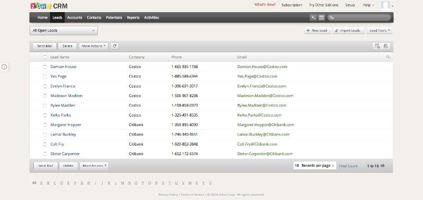The height and width of the screenshot is (200, 423).
Task: Open the column search magnifier icon
Action: coord(388,57)
